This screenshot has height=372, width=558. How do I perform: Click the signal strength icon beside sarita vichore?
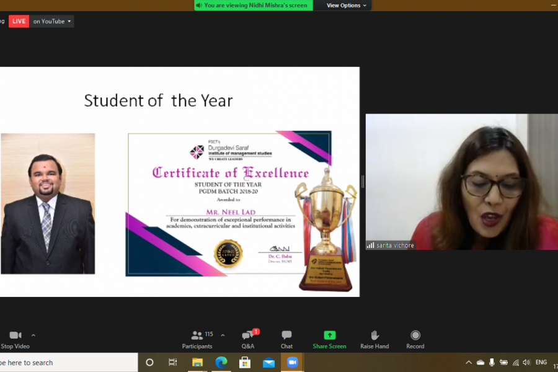(371, 246)
